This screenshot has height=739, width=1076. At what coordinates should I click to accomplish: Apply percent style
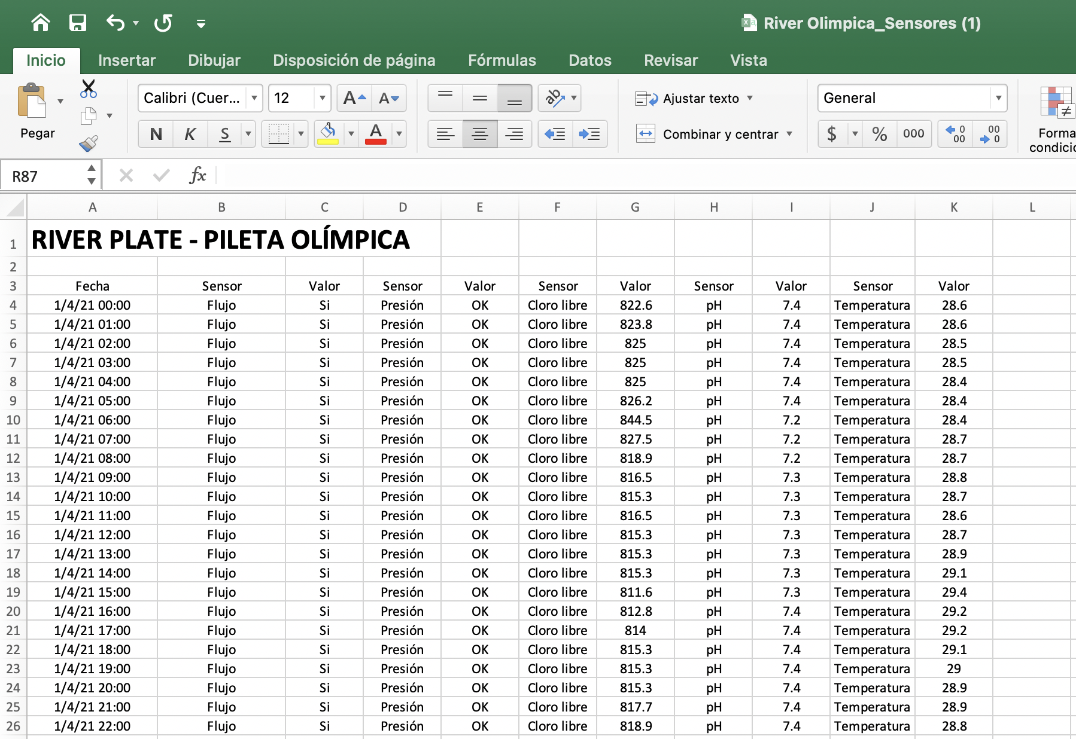879,134
